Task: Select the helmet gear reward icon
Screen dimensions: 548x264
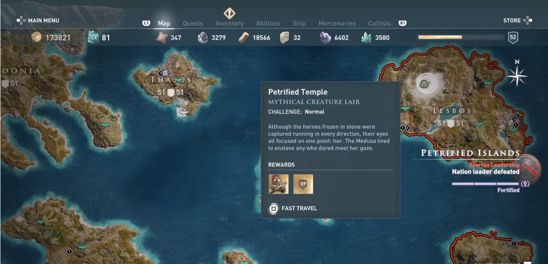Action: point(278,184)
